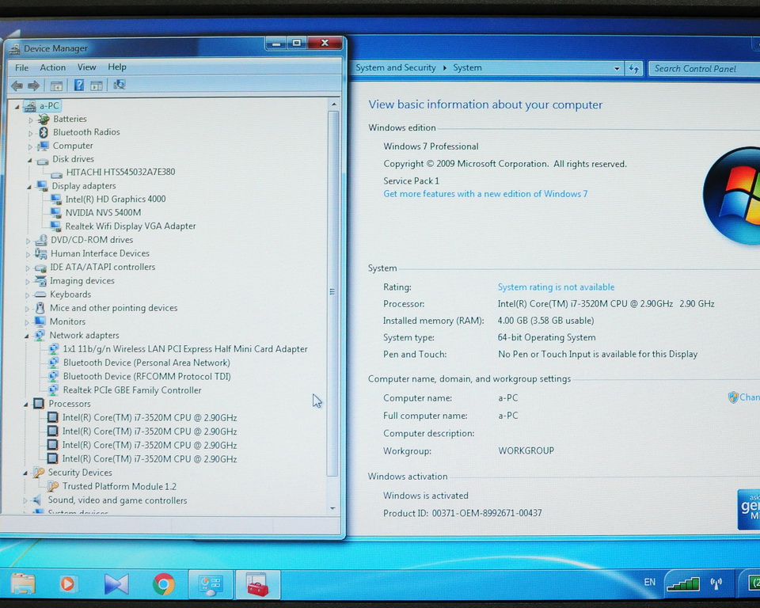Click System and Security breadcrumb

click(x=396, y=67)
